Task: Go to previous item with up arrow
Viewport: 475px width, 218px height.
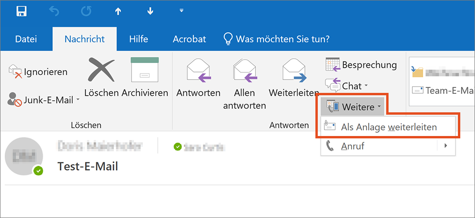Action: pos(118,11)
